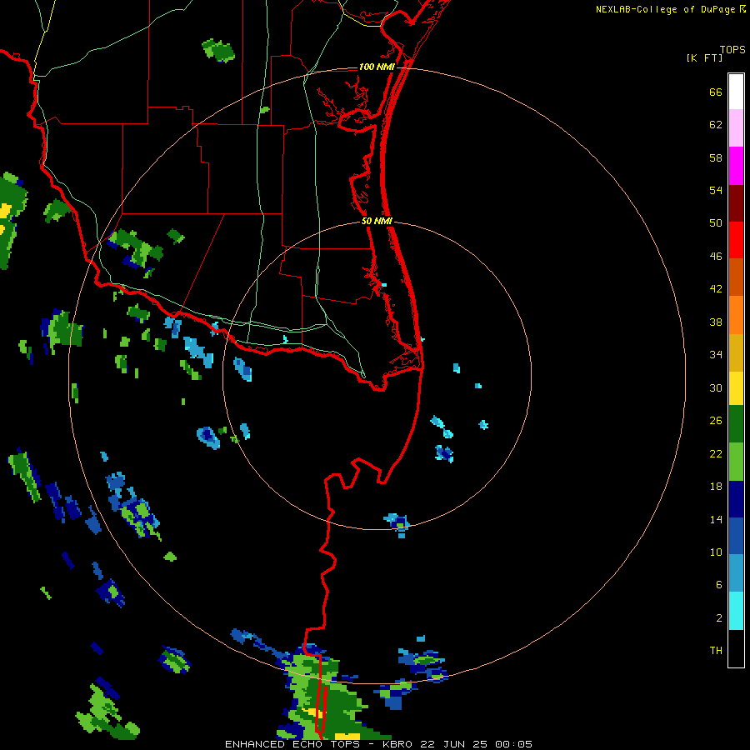
Task: Click the '50 NMI' range ring label
Action: pyautogui.click(x=377, y=221)
